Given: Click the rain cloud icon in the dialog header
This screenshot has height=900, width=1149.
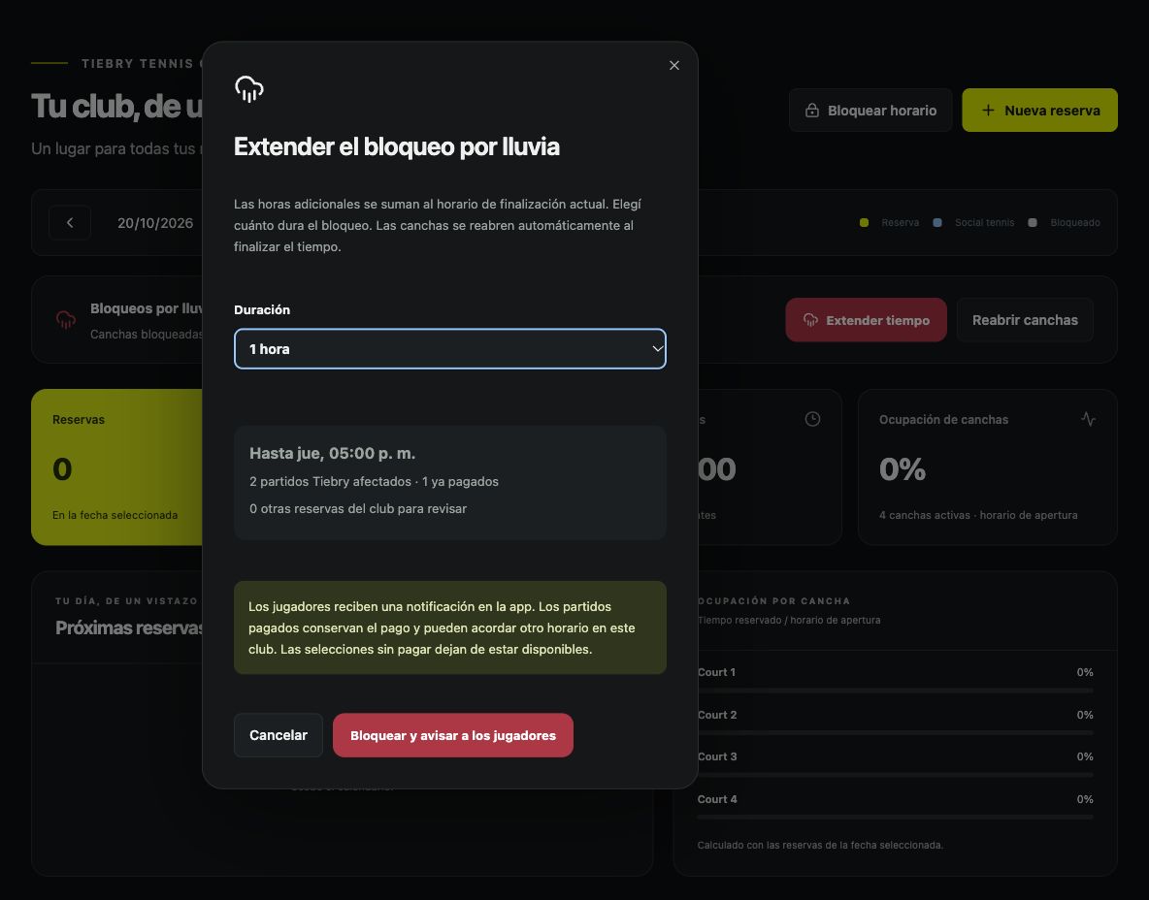Looking at the screenshot, I should [249, 88].
